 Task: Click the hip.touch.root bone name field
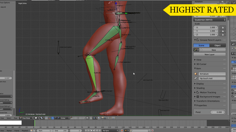tap(212, 78)
